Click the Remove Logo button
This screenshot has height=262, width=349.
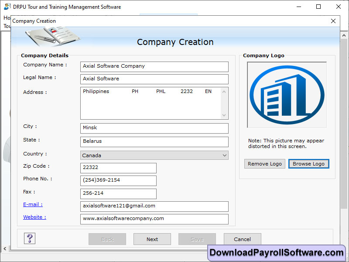click(264, 163)
